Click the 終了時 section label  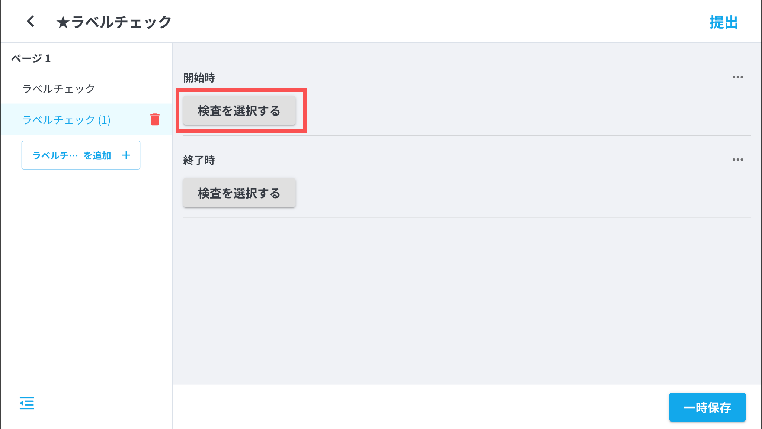[199, 160]
